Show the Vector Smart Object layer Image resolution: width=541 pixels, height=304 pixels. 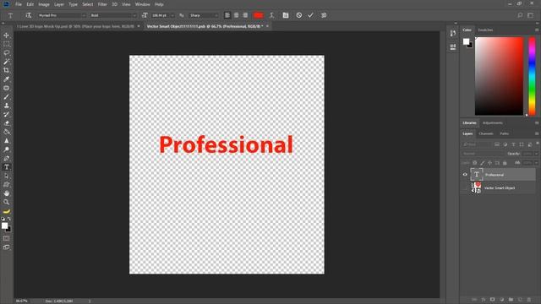point(465,187)
